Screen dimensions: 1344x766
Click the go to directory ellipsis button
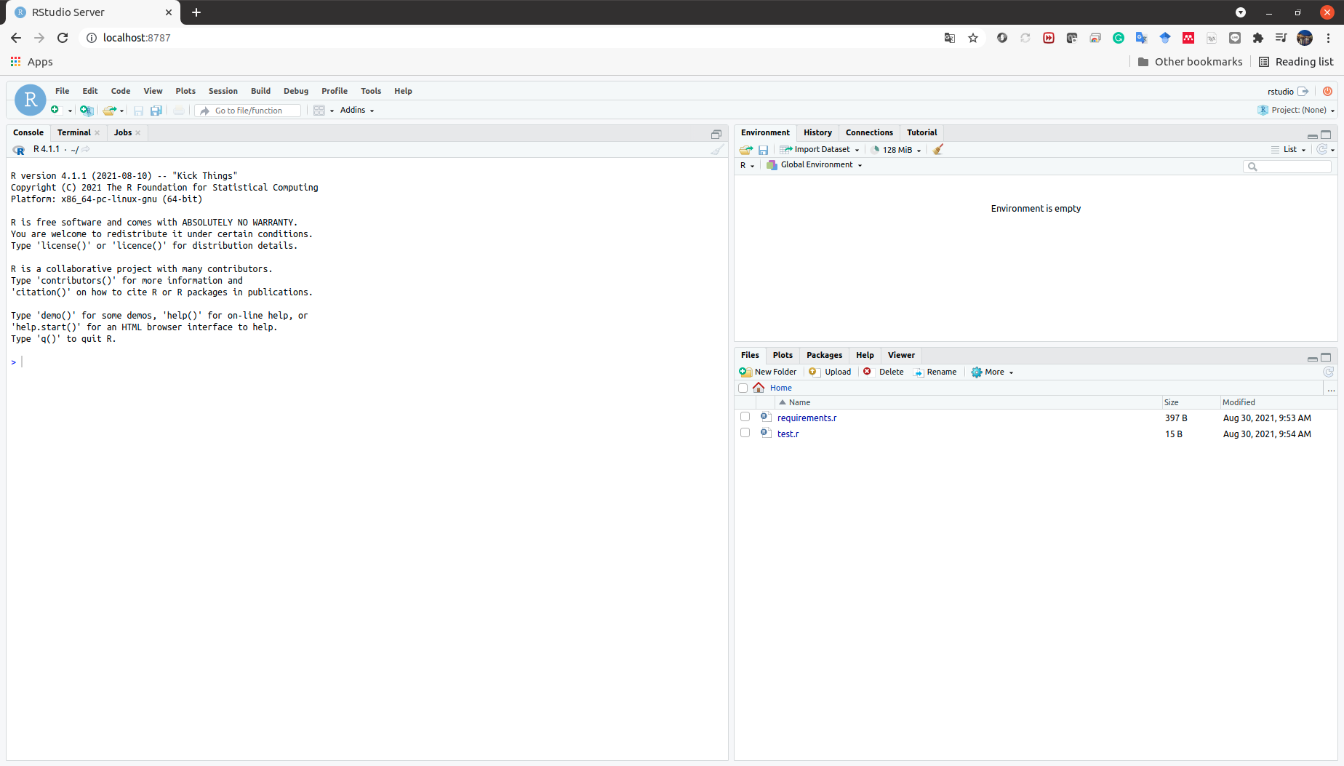(1331, 388)
